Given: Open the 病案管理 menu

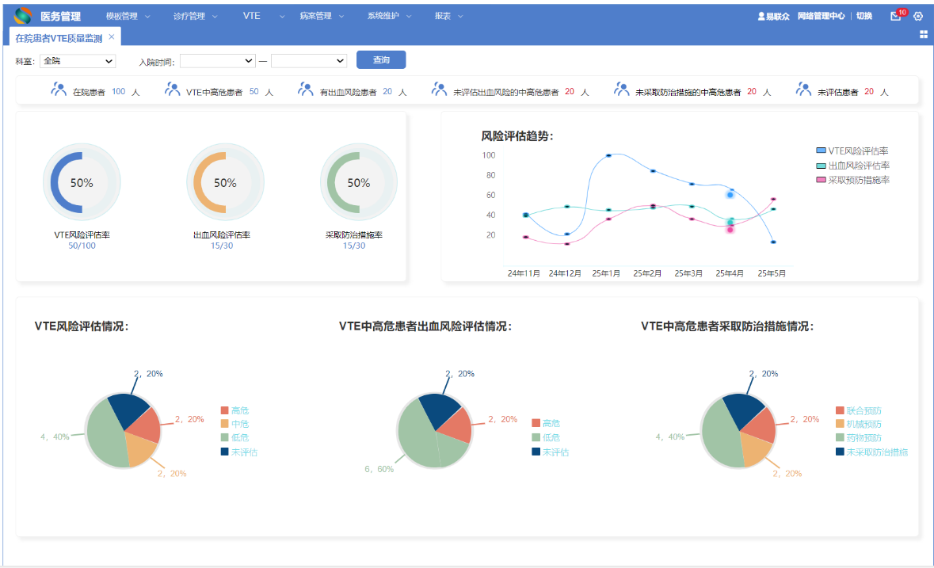Looking at the screenshot, I should (x=322, y=16).
